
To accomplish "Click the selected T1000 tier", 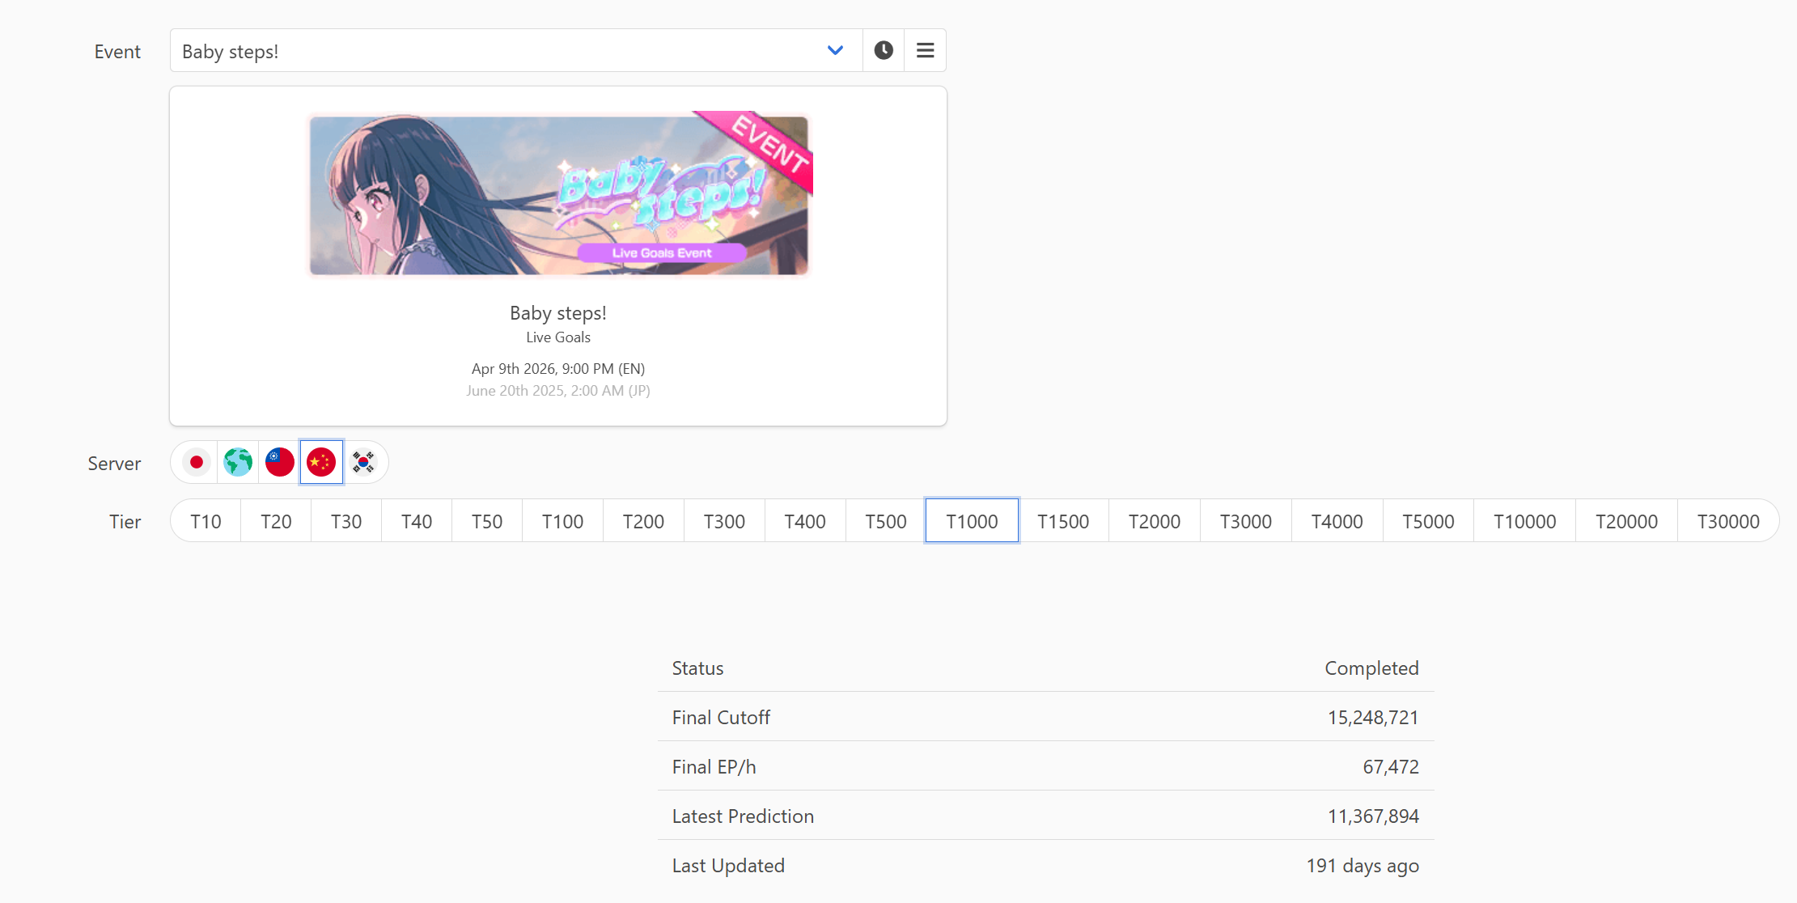I will (x=972, y=521).
